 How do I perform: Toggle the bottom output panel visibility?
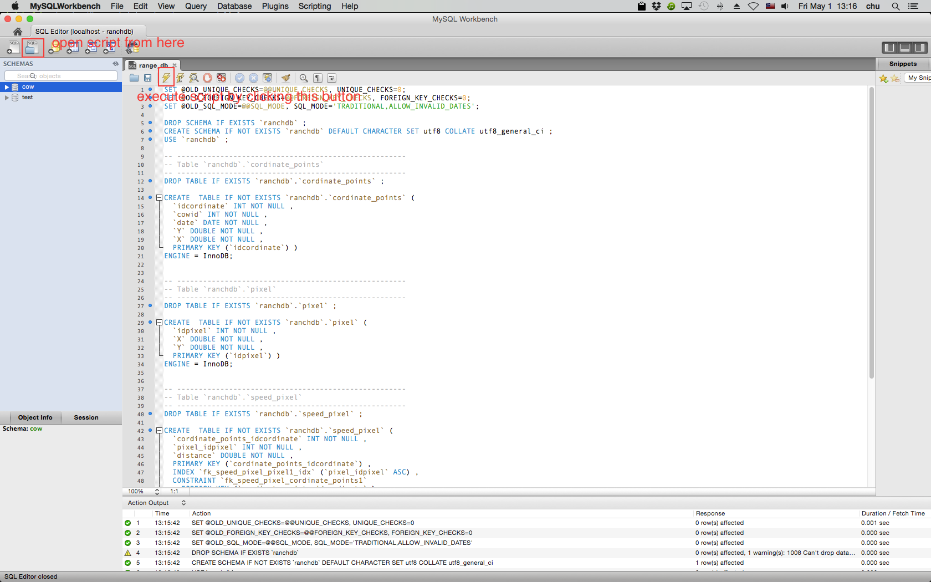904,48
